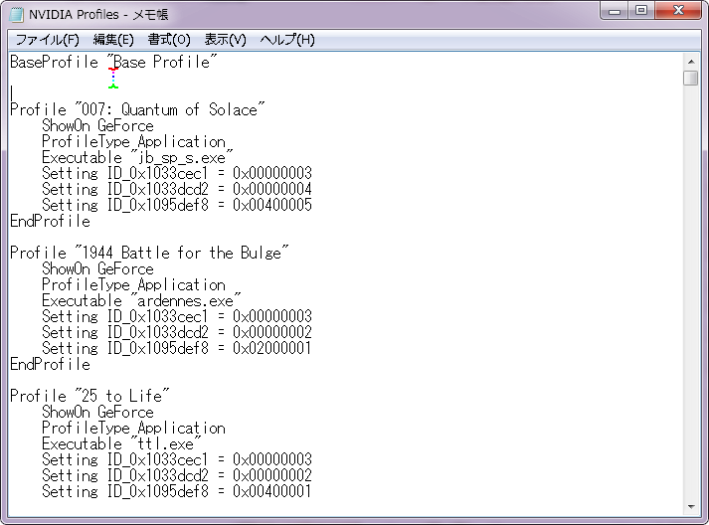The width and height of the screenshot is (709, 525).
Task: Click the Executable "ardennes.exe" line
Action: [141, 300]
